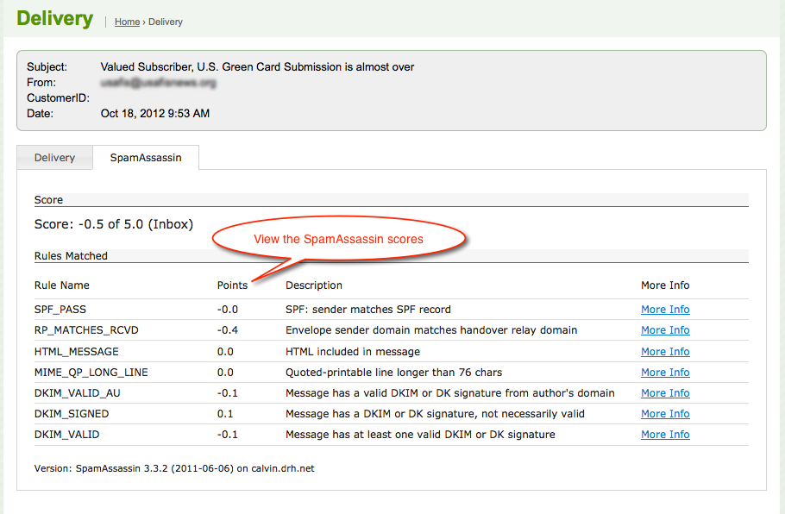Select the SpamAssassin tab
Screen dimensions: 785x514
(146, 158)
